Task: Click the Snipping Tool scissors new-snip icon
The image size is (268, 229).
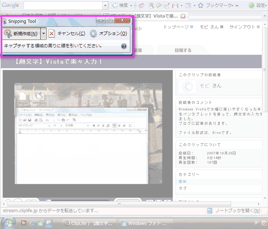Action: point(8,33)
